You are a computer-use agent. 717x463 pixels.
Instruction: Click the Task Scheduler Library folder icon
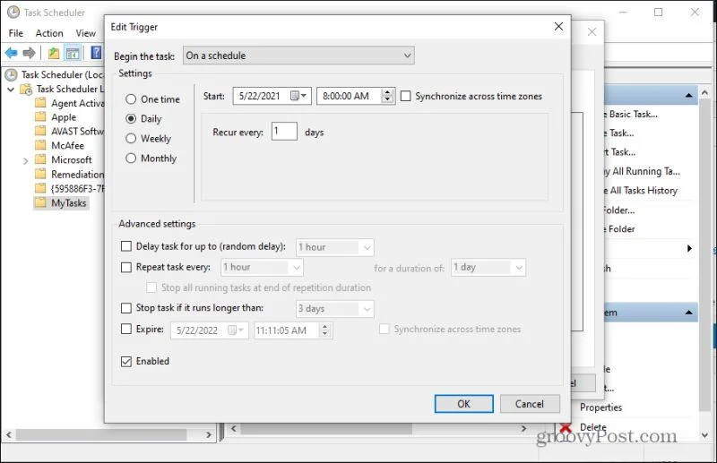pyautogui.click(x=26, y=89)
